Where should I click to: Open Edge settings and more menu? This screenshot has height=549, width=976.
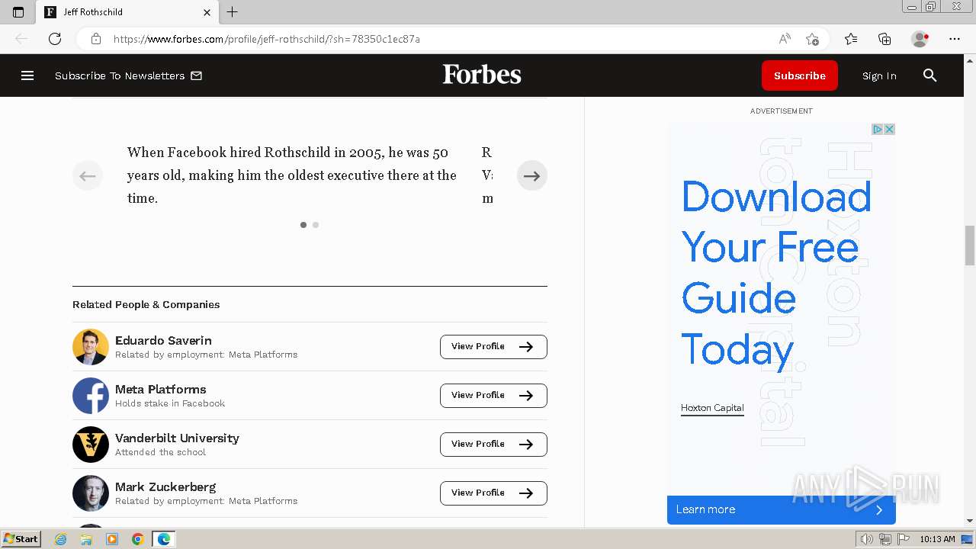955,39
